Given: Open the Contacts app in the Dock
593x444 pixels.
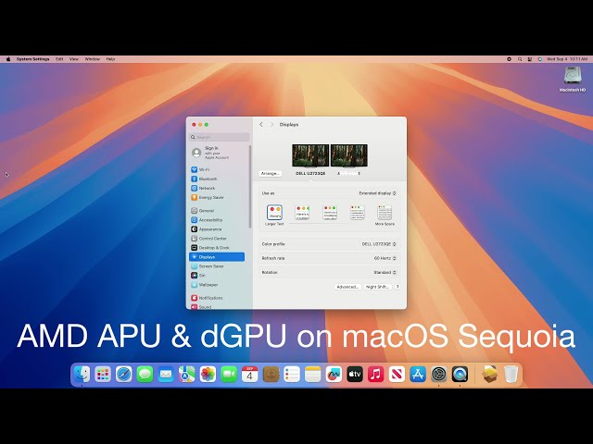Looking at the screenshot, I should [x=271, y=374].
